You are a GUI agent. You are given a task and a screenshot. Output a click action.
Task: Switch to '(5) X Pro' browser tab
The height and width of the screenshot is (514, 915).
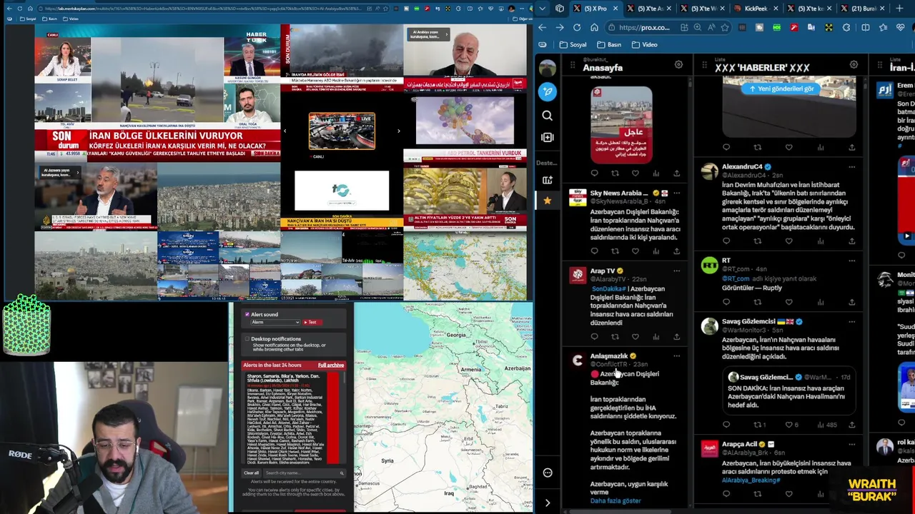(x=595, y=9)
